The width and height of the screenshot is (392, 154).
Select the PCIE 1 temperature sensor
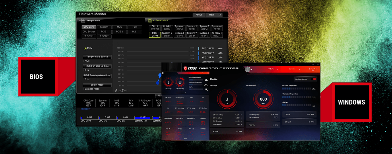[x=104, y=32]
